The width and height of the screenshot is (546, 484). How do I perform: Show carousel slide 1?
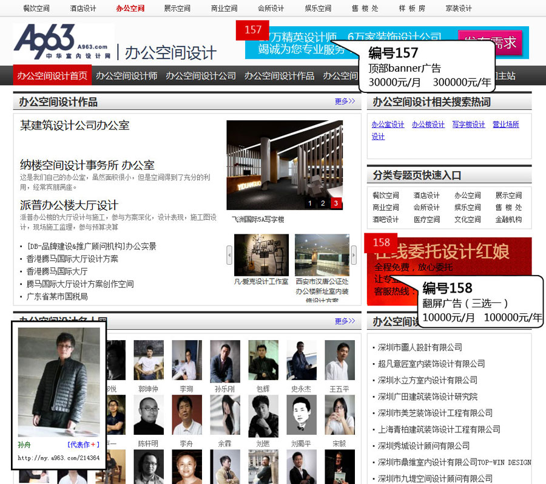(309, 203)
